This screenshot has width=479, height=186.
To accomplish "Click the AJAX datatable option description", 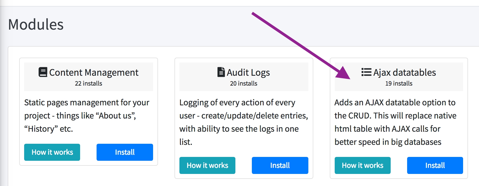I will point(395,122).
